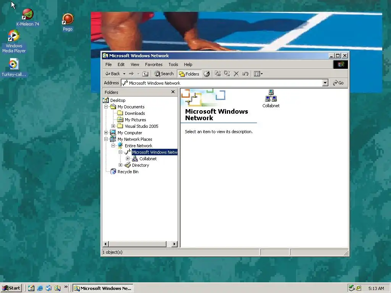Open the K-Meleon 74 desktop shortcut

click(27, 18)
